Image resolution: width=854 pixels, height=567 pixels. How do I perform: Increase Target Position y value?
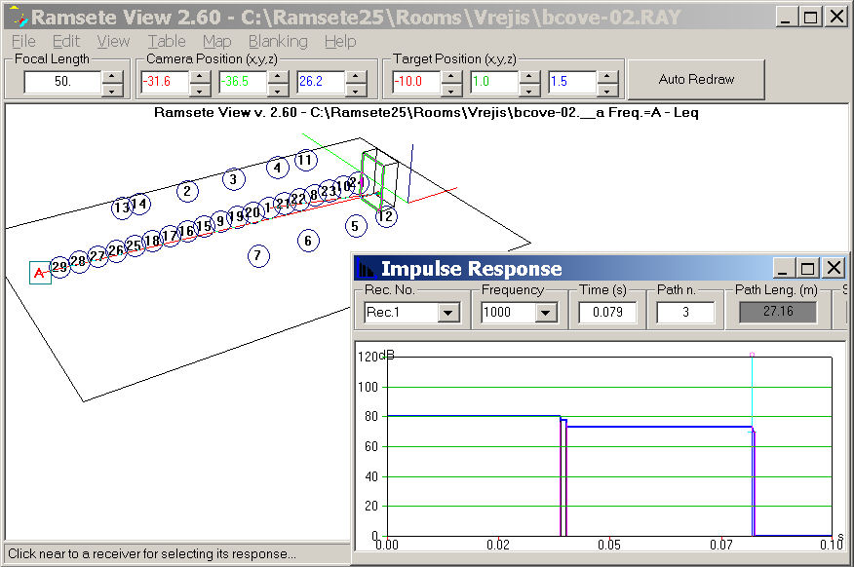(x=528, y=76)
